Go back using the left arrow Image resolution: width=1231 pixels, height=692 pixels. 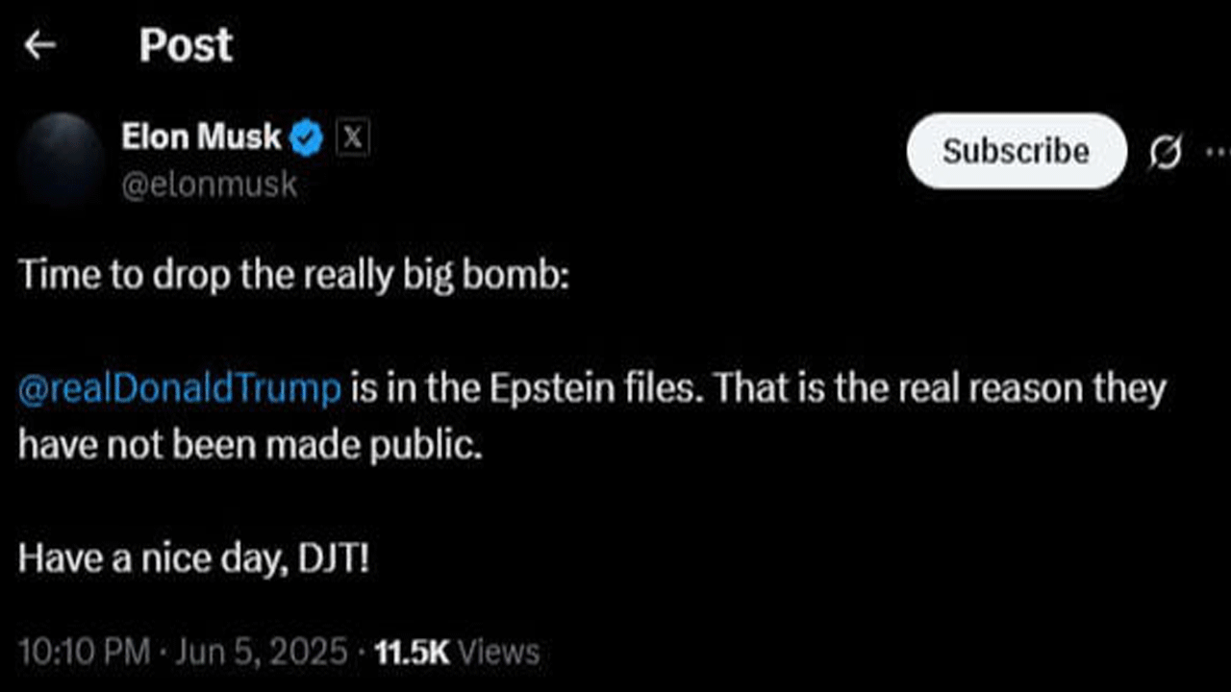point(39,45)
